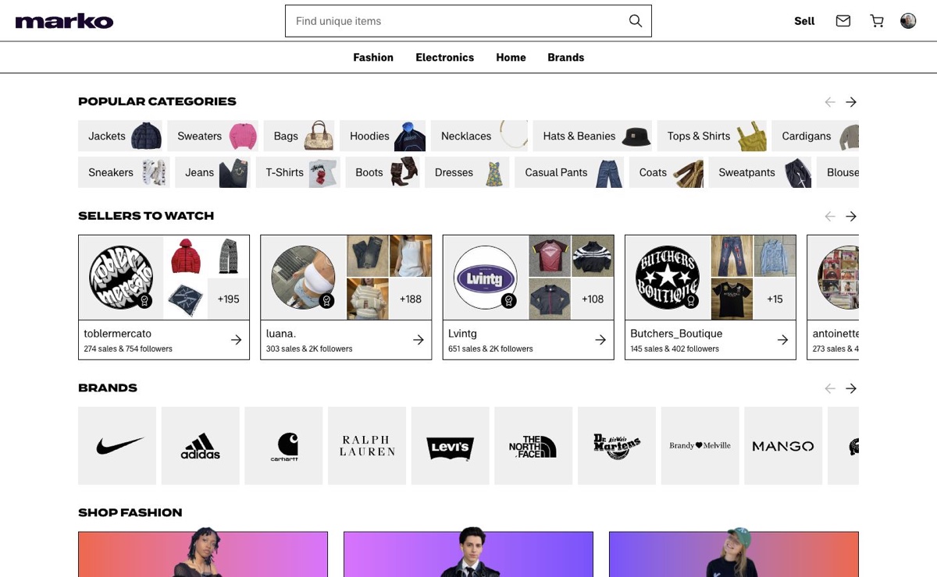Open luana. seller profile arrow
This screenshot has height=577, width=937.
419,340
